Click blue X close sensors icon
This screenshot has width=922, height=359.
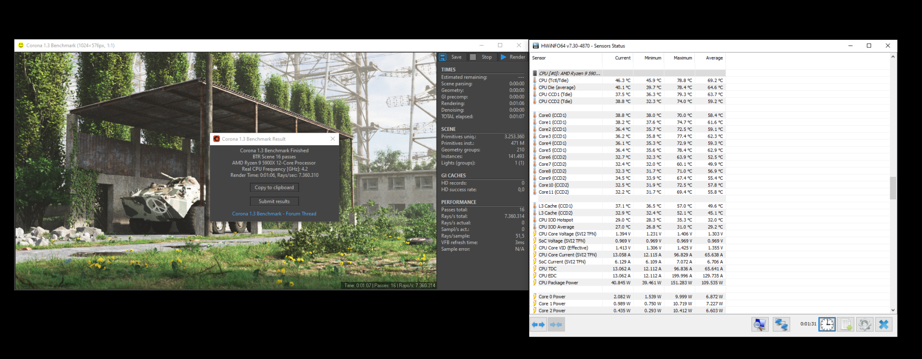click(x=884, y=324)
